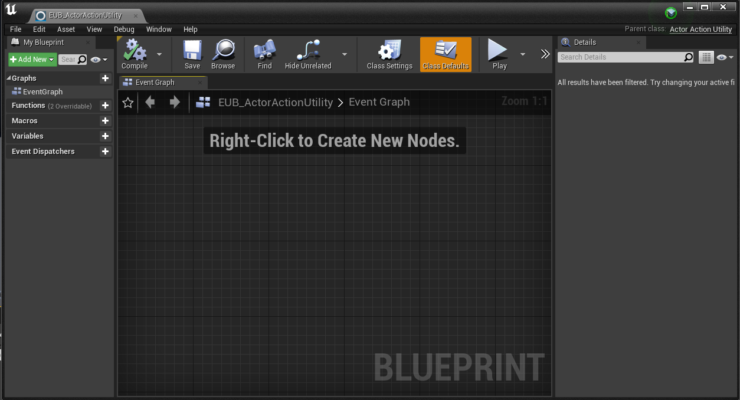
Task: Add a new variable with plus
Action: [105, 136]
